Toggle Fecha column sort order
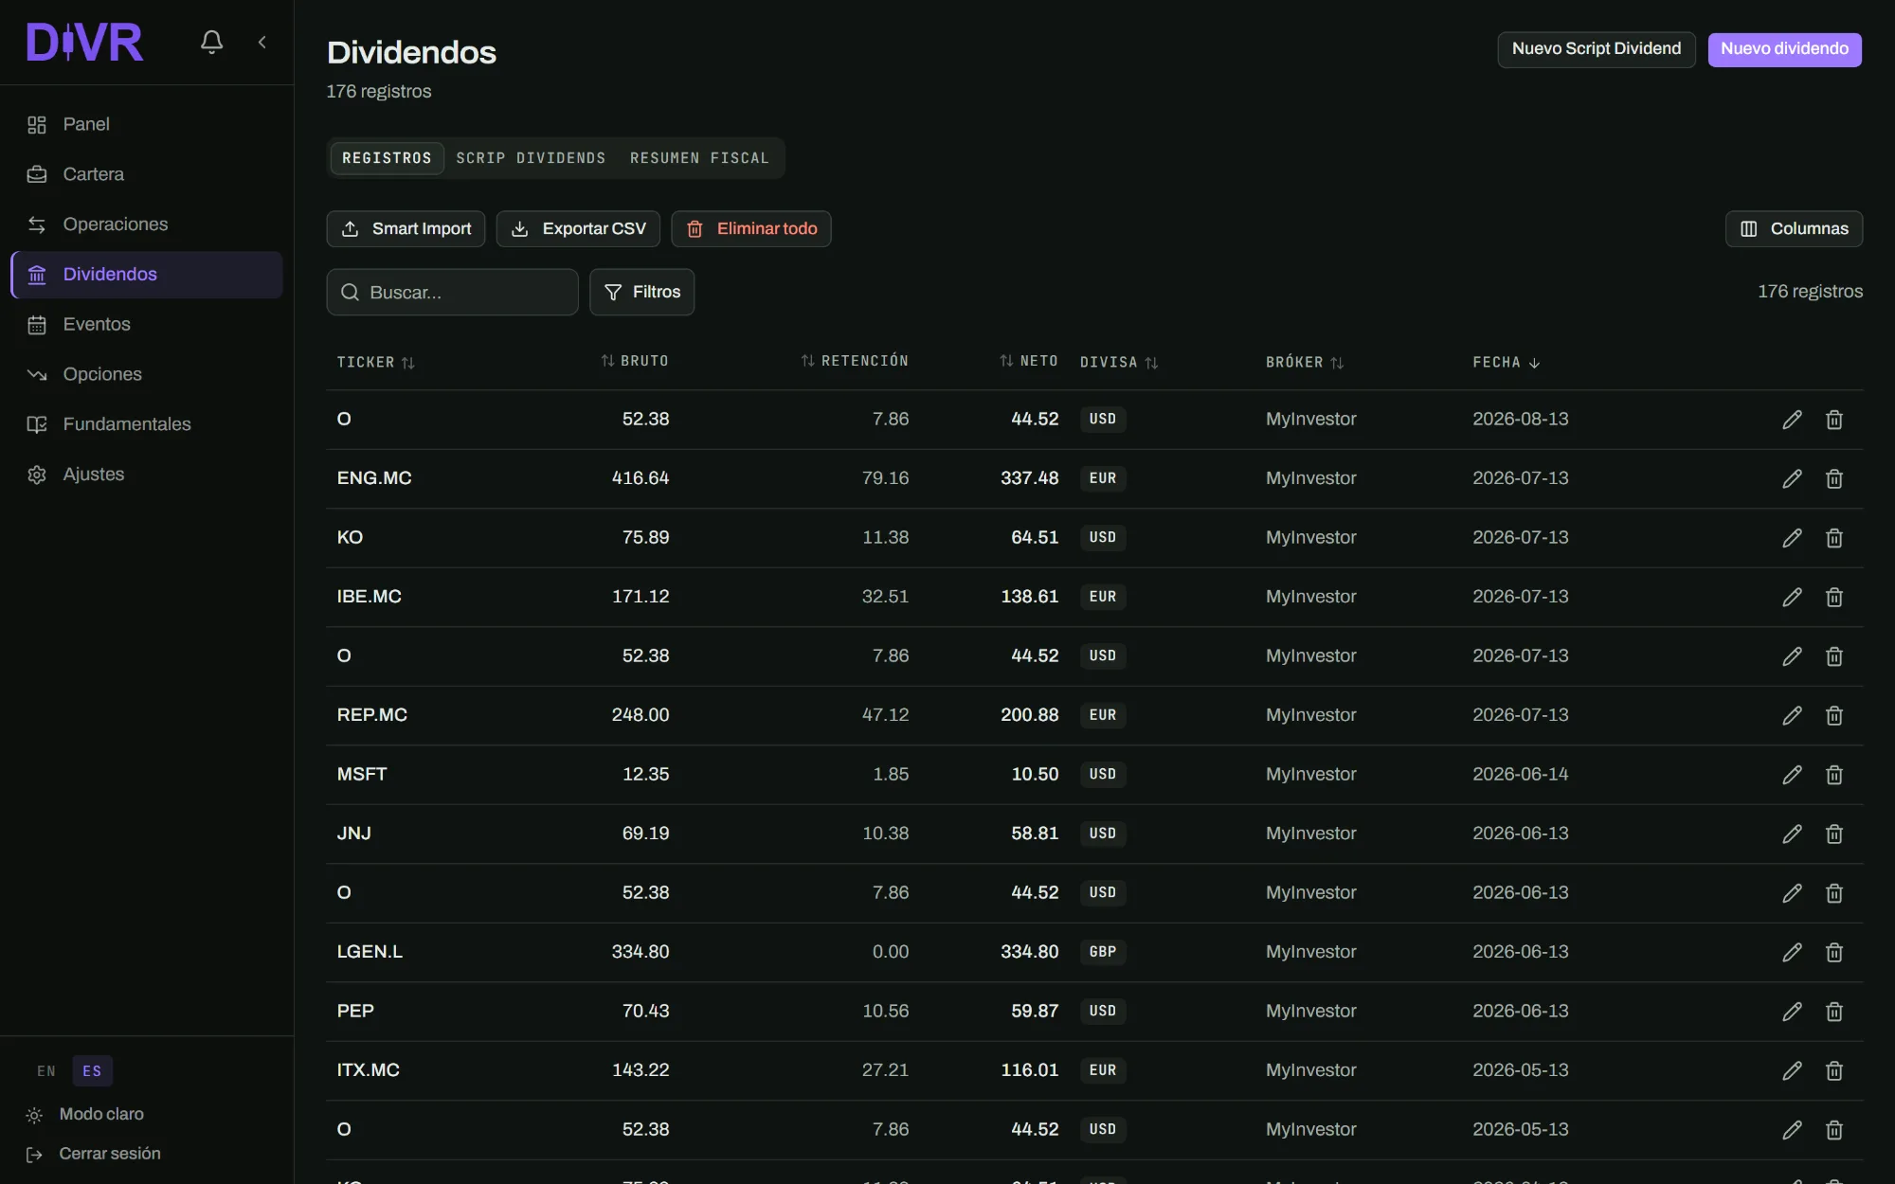Screen dimensions: 1895x1184 coord(1507,362)
